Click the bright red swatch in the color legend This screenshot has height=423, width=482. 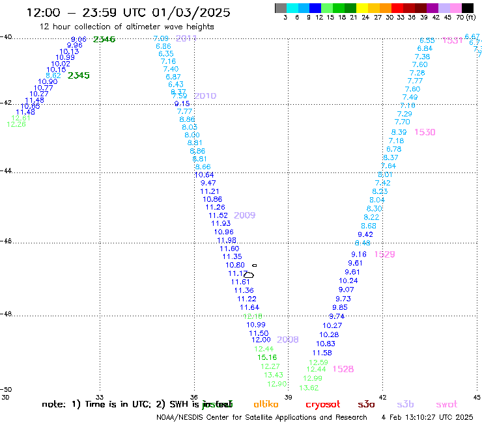point(397,8)
